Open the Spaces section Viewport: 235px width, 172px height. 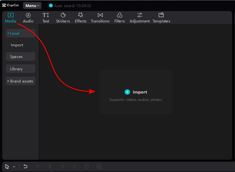20,56
